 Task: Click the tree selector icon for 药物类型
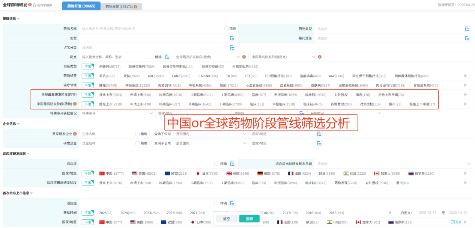[x=467, y=29]
